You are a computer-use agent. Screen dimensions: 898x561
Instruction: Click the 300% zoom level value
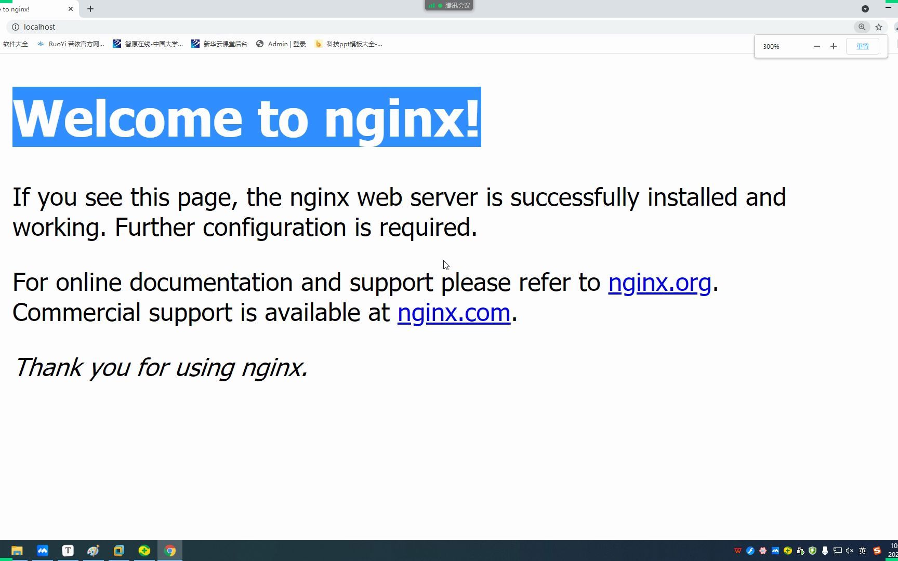tap(771, 47)
